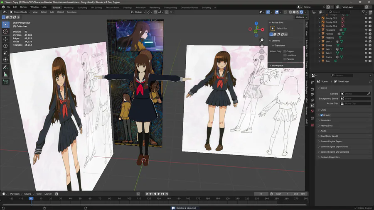
Task: Click the pan hand viewport gizmo
Action: coord(262,46)
